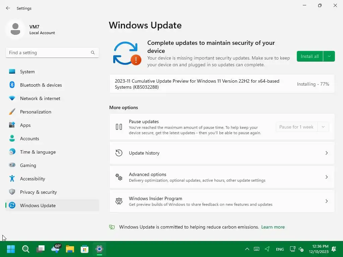Click the muted volume tray icon
The image size is (343, 257).
tap(301, 249)
